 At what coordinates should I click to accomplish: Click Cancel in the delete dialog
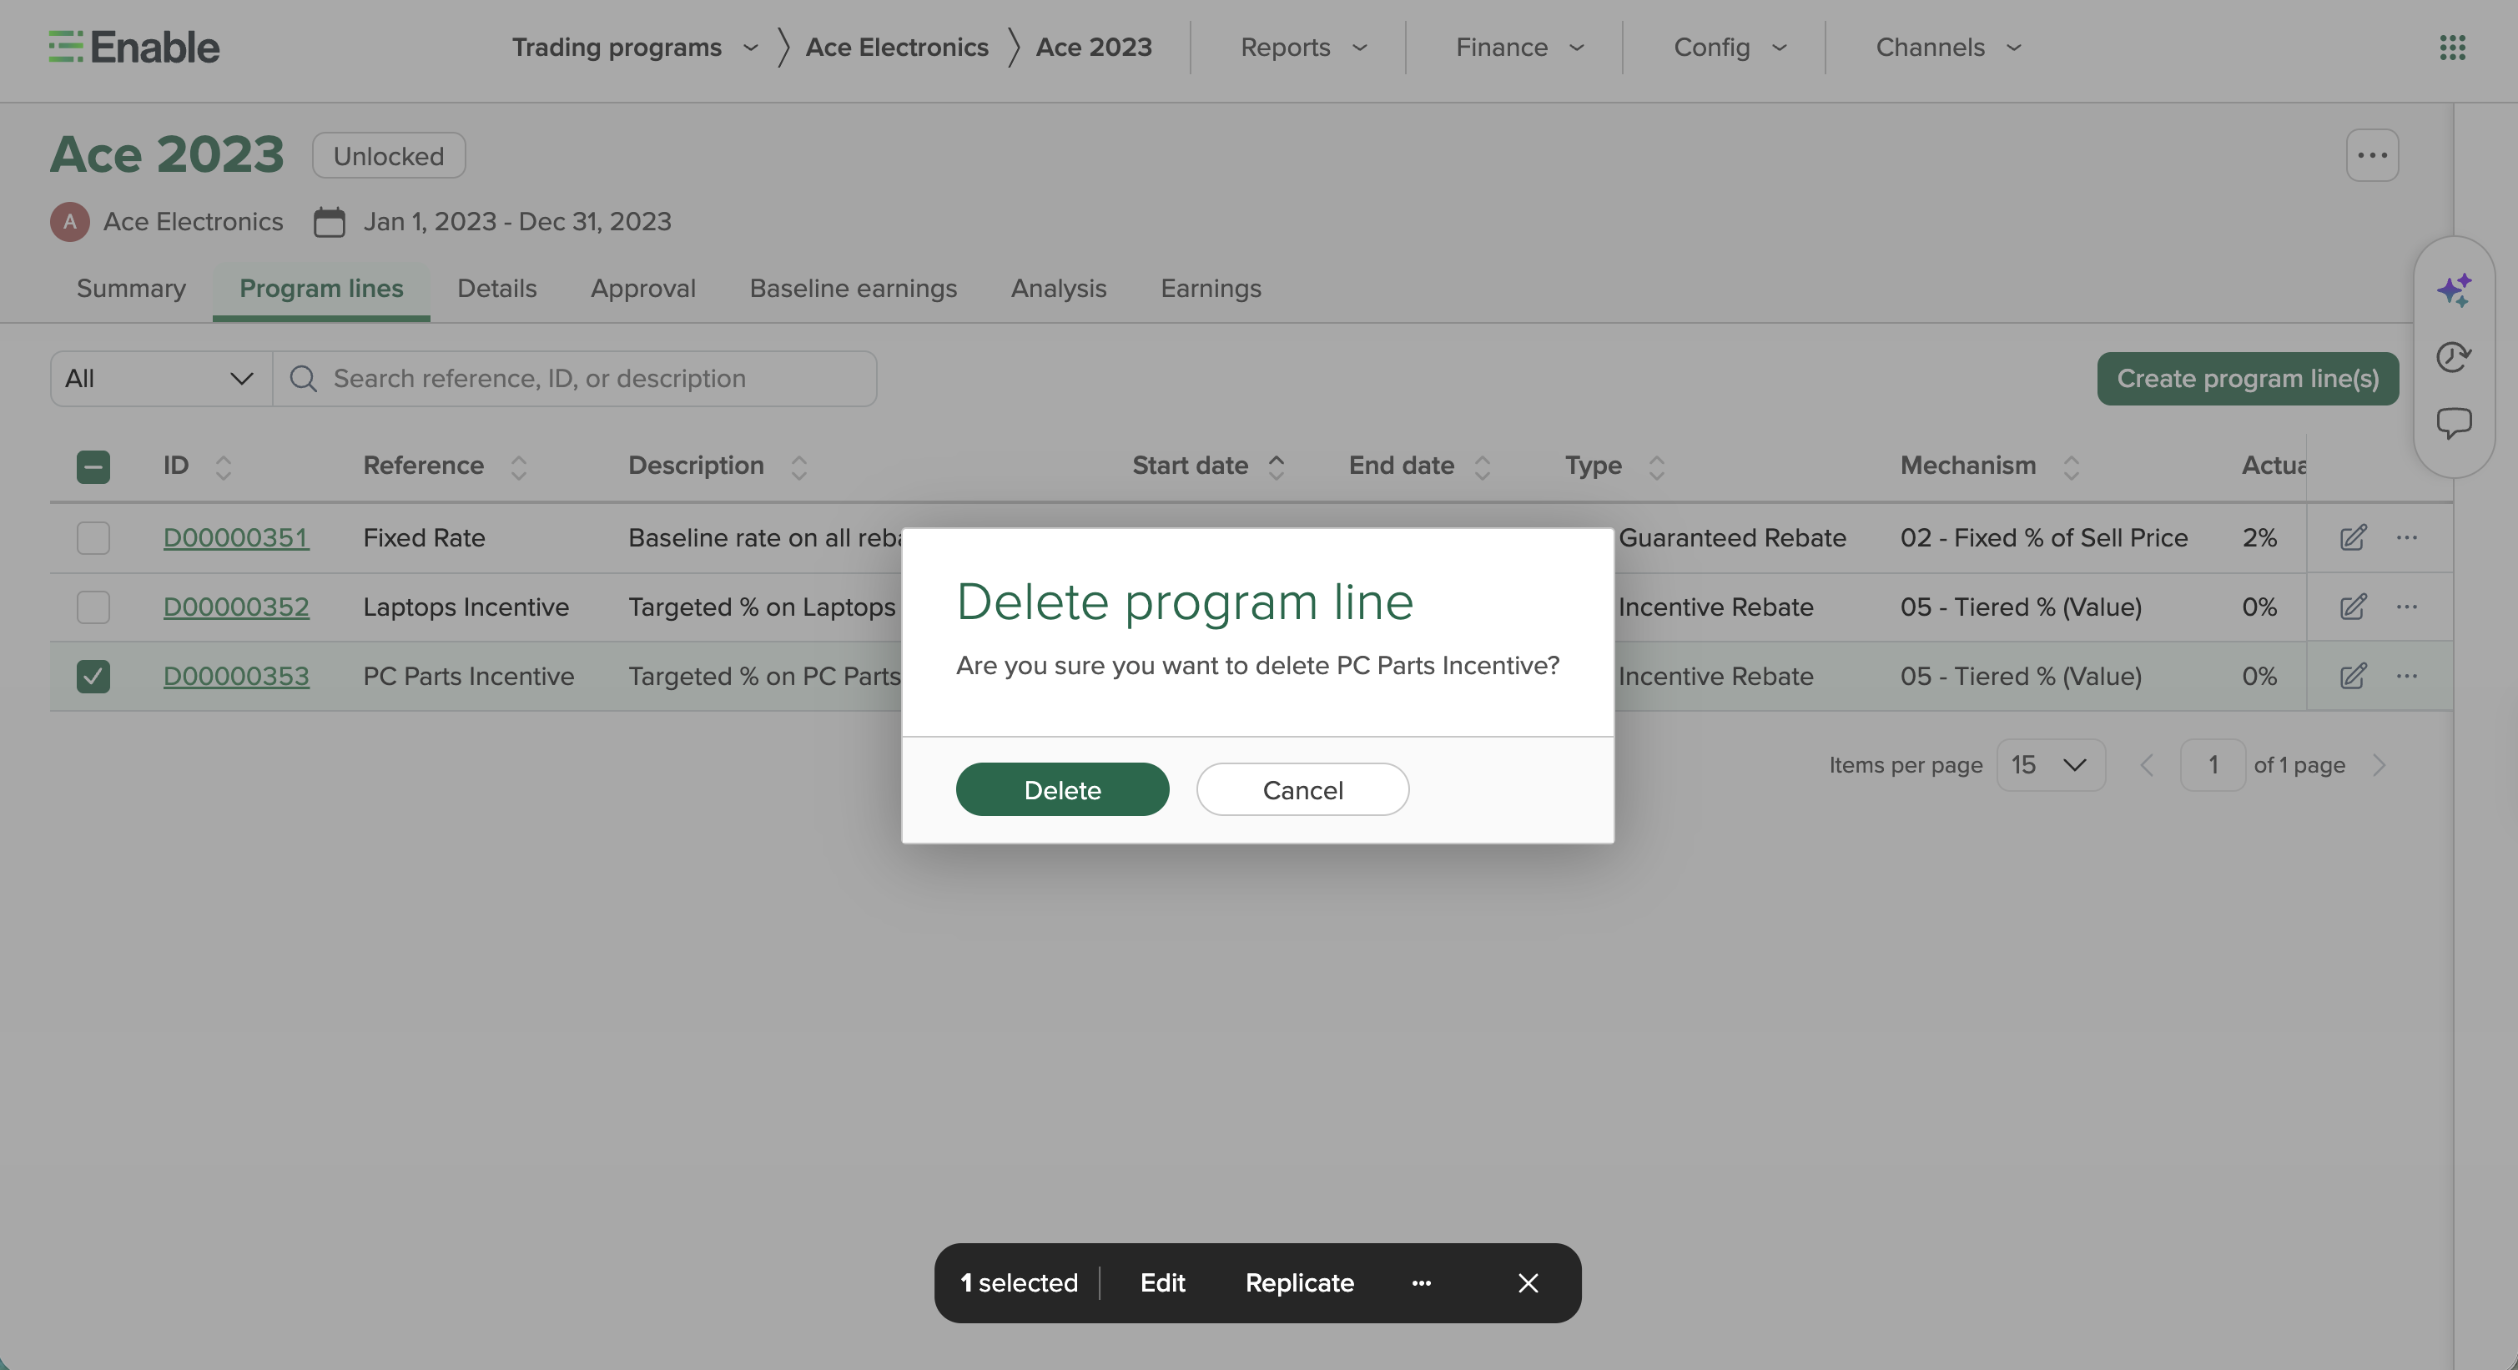tap(1303, 789)
